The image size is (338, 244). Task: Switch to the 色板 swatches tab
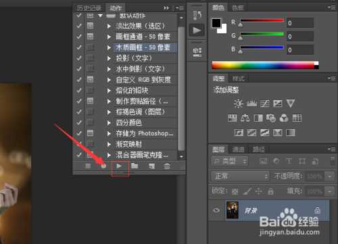pos(238,8)
